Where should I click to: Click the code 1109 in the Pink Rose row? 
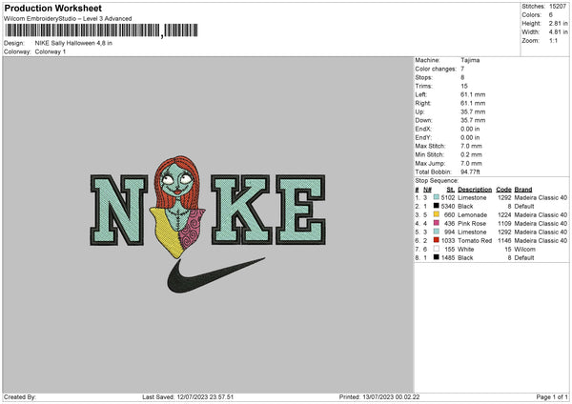click(x=504, y=224)
